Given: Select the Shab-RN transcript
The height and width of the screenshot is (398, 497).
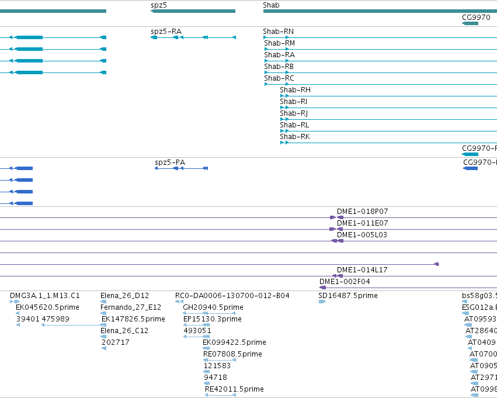Looking at the screenshot, I should point(279,32).
